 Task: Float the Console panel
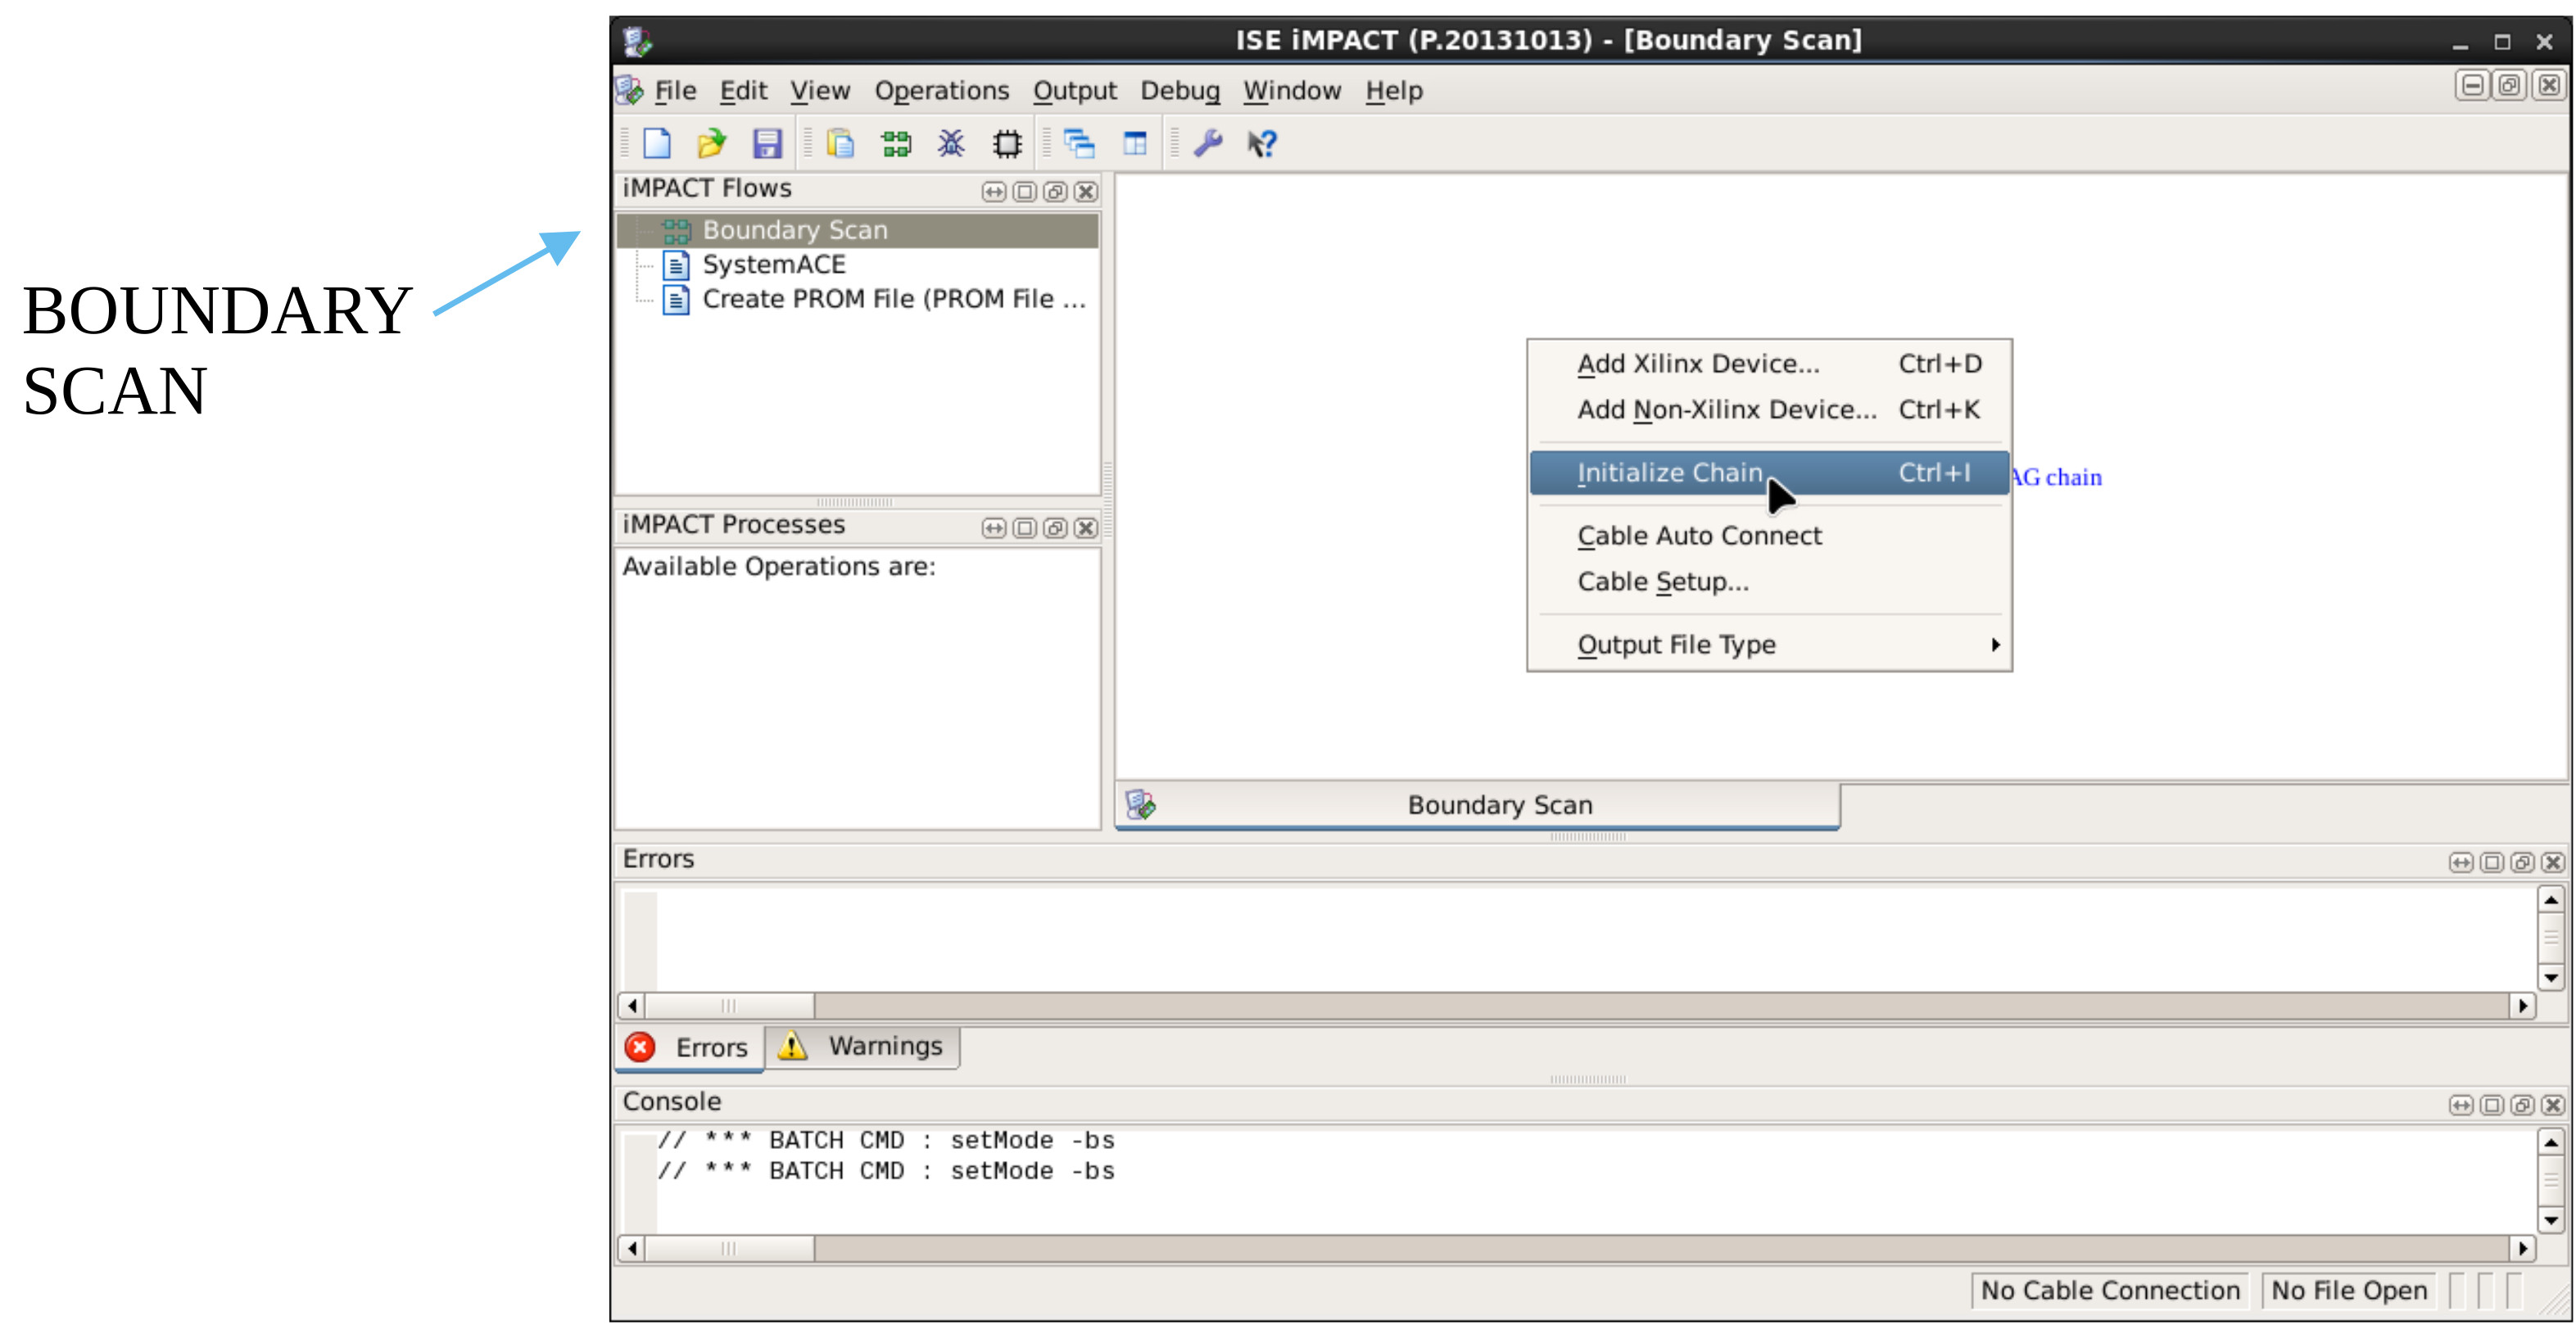pos(2523,1105)
